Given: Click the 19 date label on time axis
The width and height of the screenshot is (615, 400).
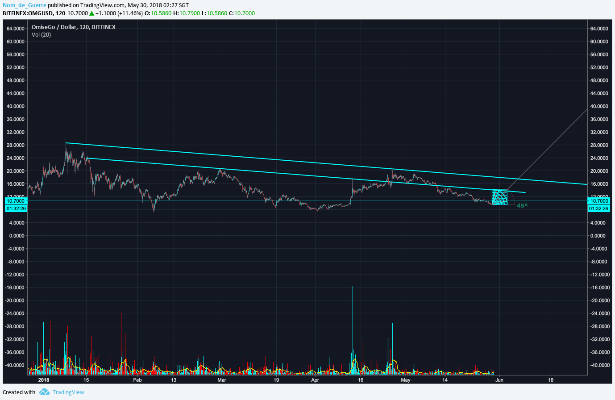Looking at the screenshot, I should [276, 380].
